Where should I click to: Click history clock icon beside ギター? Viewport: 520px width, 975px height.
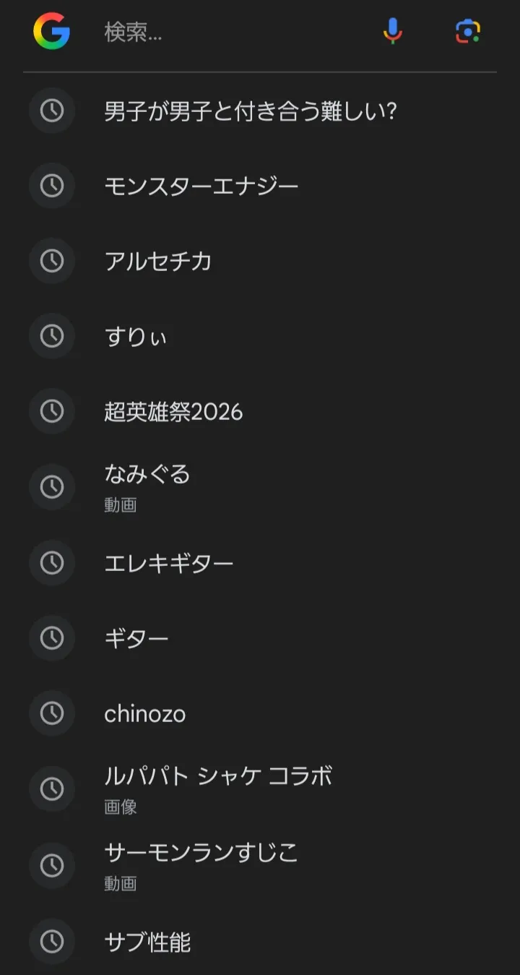click(x=52, y=638)
